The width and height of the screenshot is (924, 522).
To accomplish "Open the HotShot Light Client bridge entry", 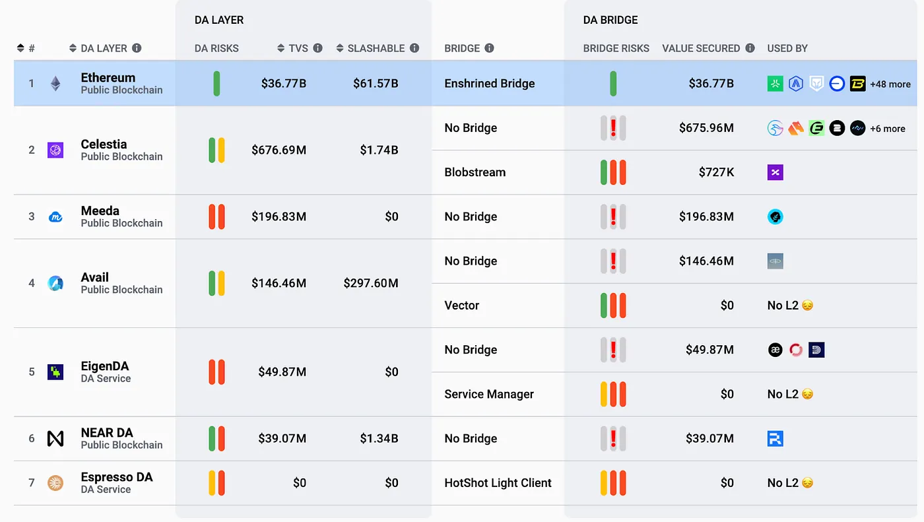I will pyautogui.click(x=498, y=483).
